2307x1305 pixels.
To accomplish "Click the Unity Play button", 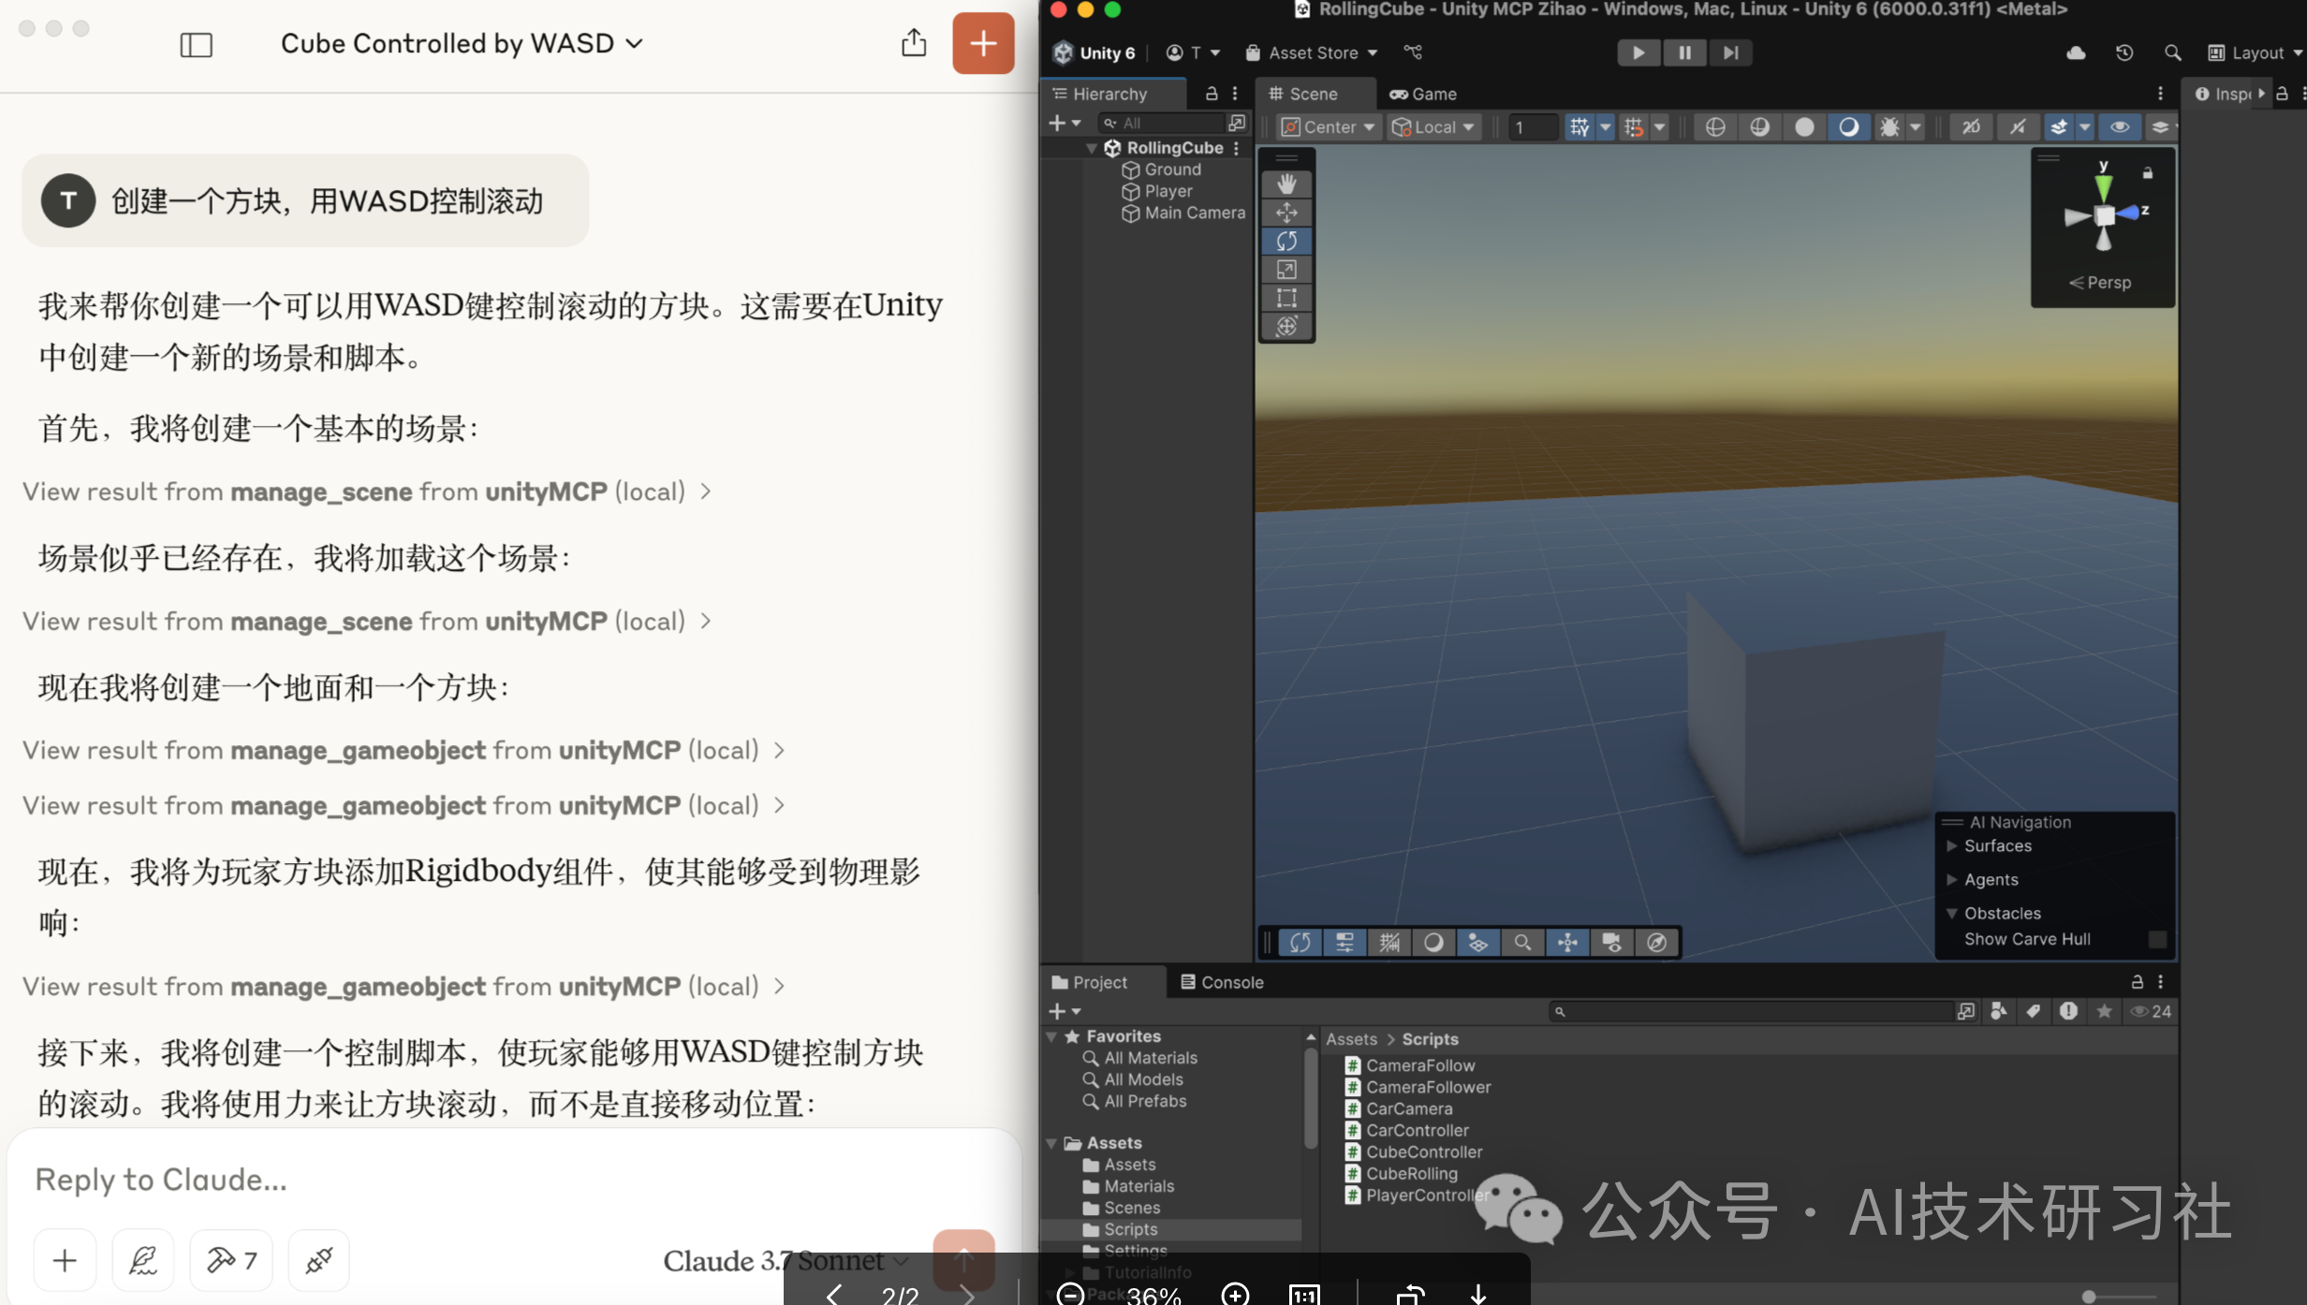I will coord(1638,52).
